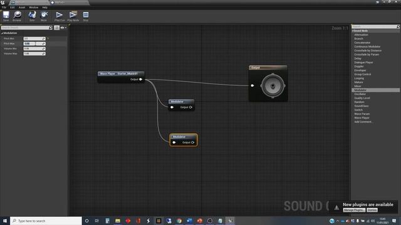The height and width of the screenshot is (225, 401).
Task: Reset Pitch Min to default arrow
Action: pyautogui.click(x=48, y=39)
